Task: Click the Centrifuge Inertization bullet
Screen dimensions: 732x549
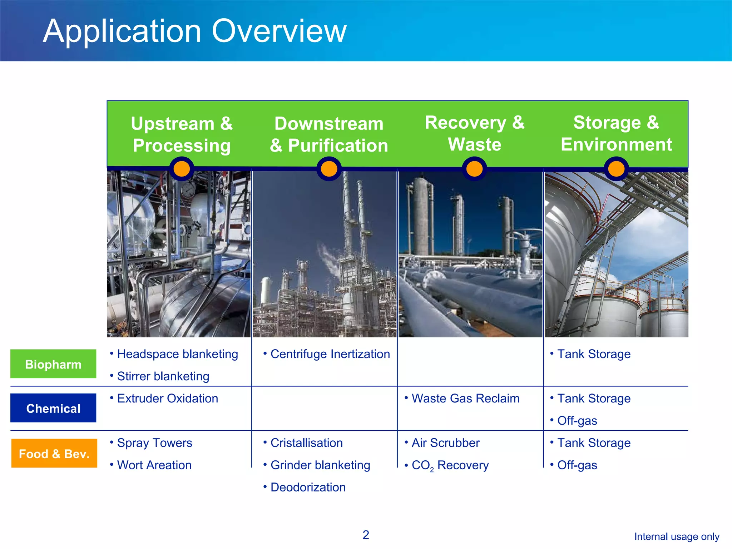Action: pyautogui.click(x=330, y=354)
